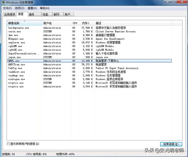This screenshot has width=188, height=157.
Task: Open the 选项(O) menu
Action: (x=20, y=8)
